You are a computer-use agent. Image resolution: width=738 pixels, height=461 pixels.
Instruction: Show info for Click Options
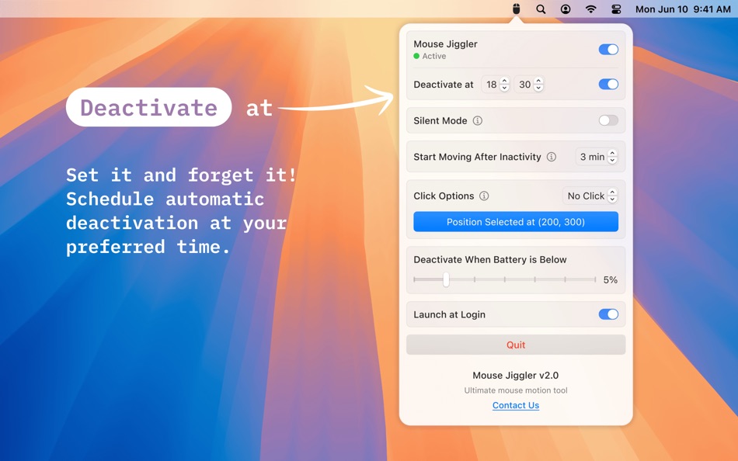tap(484, 196)
